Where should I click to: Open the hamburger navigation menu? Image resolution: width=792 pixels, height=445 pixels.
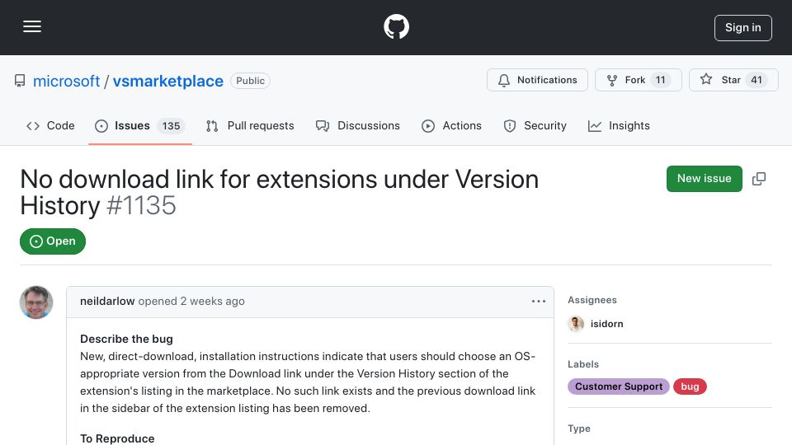coord(32,26)
